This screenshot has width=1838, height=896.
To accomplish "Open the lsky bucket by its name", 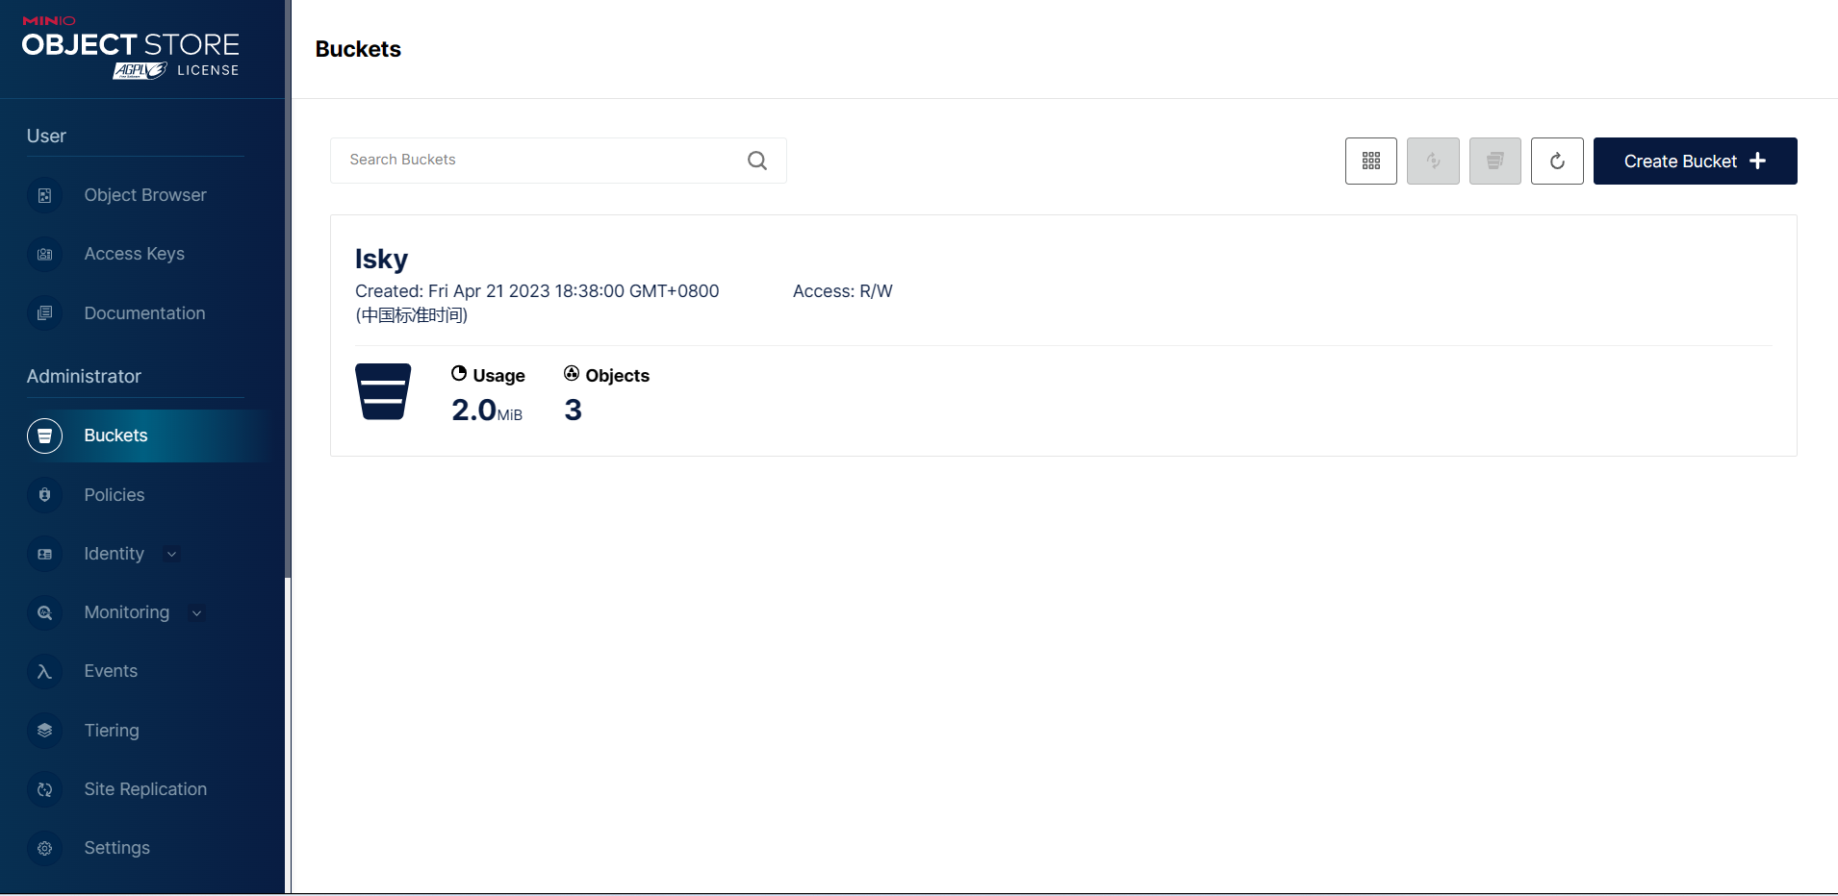I will 381,260.
